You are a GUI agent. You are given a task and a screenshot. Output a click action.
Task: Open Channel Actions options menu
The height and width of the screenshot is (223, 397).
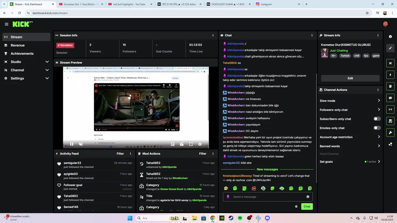pos(378,90)
